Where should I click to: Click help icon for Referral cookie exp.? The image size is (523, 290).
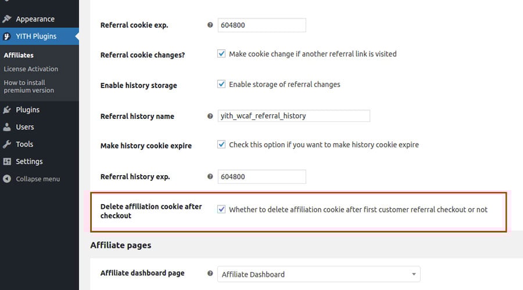[210, 25]
